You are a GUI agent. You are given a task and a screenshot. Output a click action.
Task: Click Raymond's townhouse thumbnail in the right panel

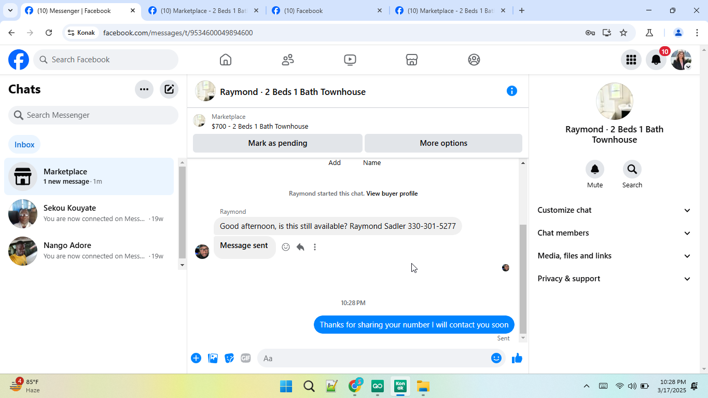coord(615,101)
